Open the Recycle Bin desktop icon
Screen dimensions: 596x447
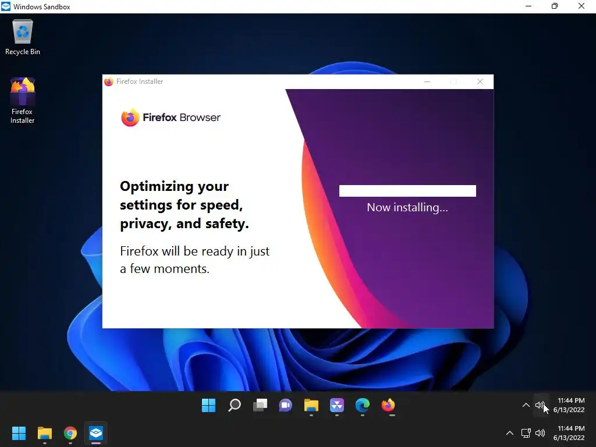tap(23, 38)
